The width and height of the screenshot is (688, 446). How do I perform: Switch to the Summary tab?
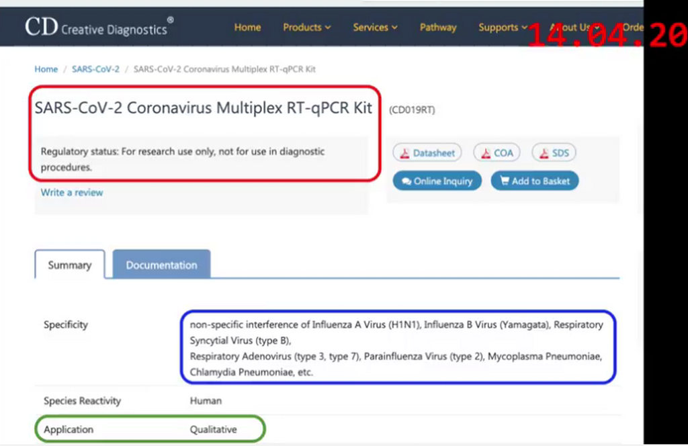(70, 265)
